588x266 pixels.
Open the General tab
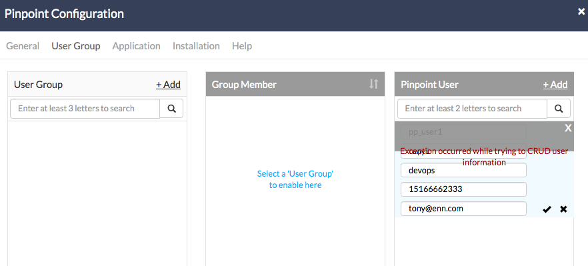point(23,46)
